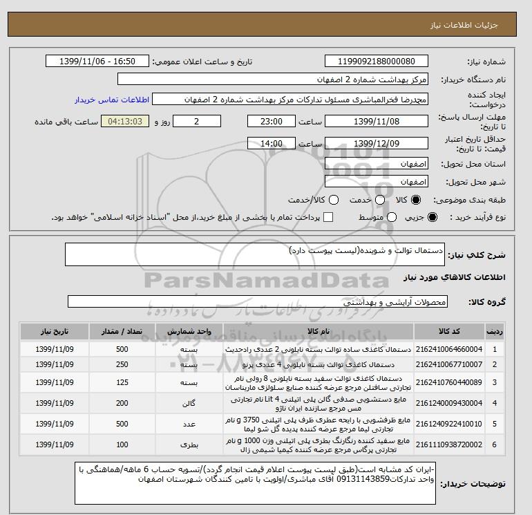
Task: Click unit عدد in row 5
Action: [x=189, y=424]
